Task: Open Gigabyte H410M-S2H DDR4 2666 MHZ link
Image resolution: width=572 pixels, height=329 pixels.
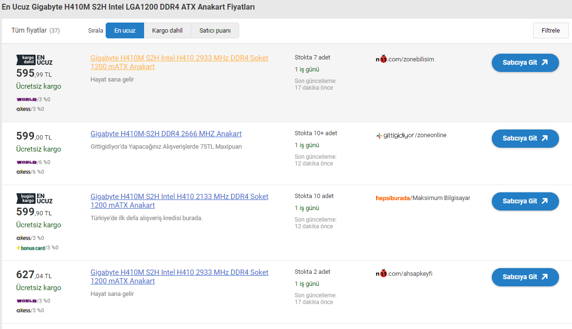Action: click(166, 134)
